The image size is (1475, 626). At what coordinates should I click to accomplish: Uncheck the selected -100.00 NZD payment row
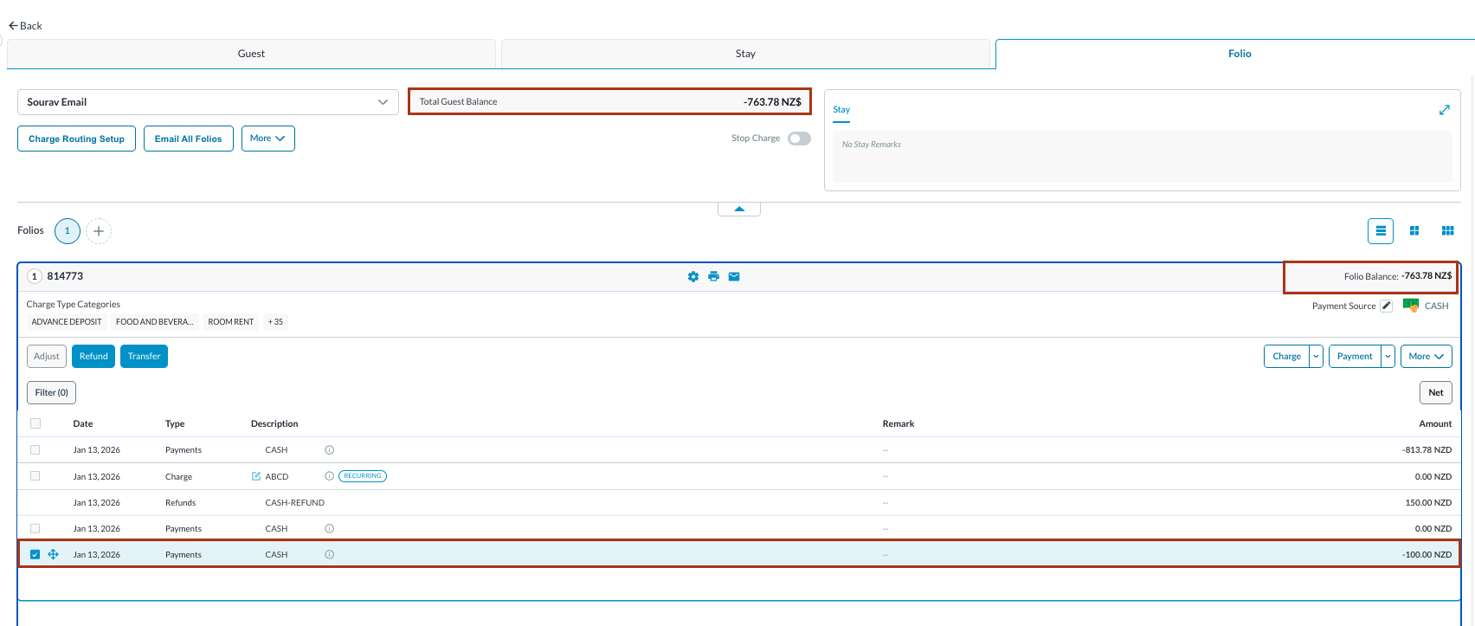coord(35,554)
